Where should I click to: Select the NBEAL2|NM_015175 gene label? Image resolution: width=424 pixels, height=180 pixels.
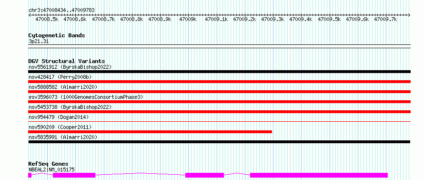tap(51, 170)
